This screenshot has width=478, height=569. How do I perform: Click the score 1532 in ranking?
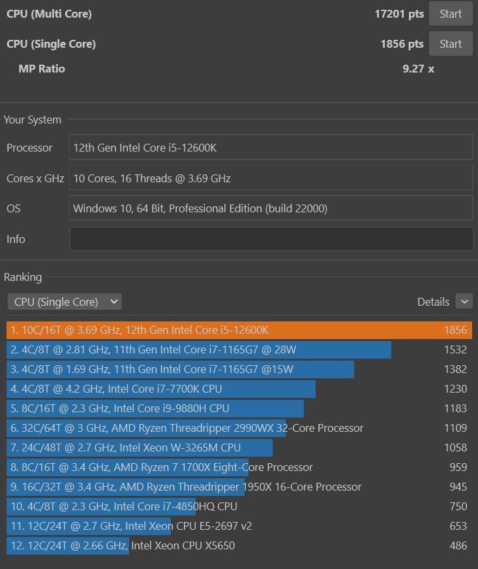[x=455, y=350]
